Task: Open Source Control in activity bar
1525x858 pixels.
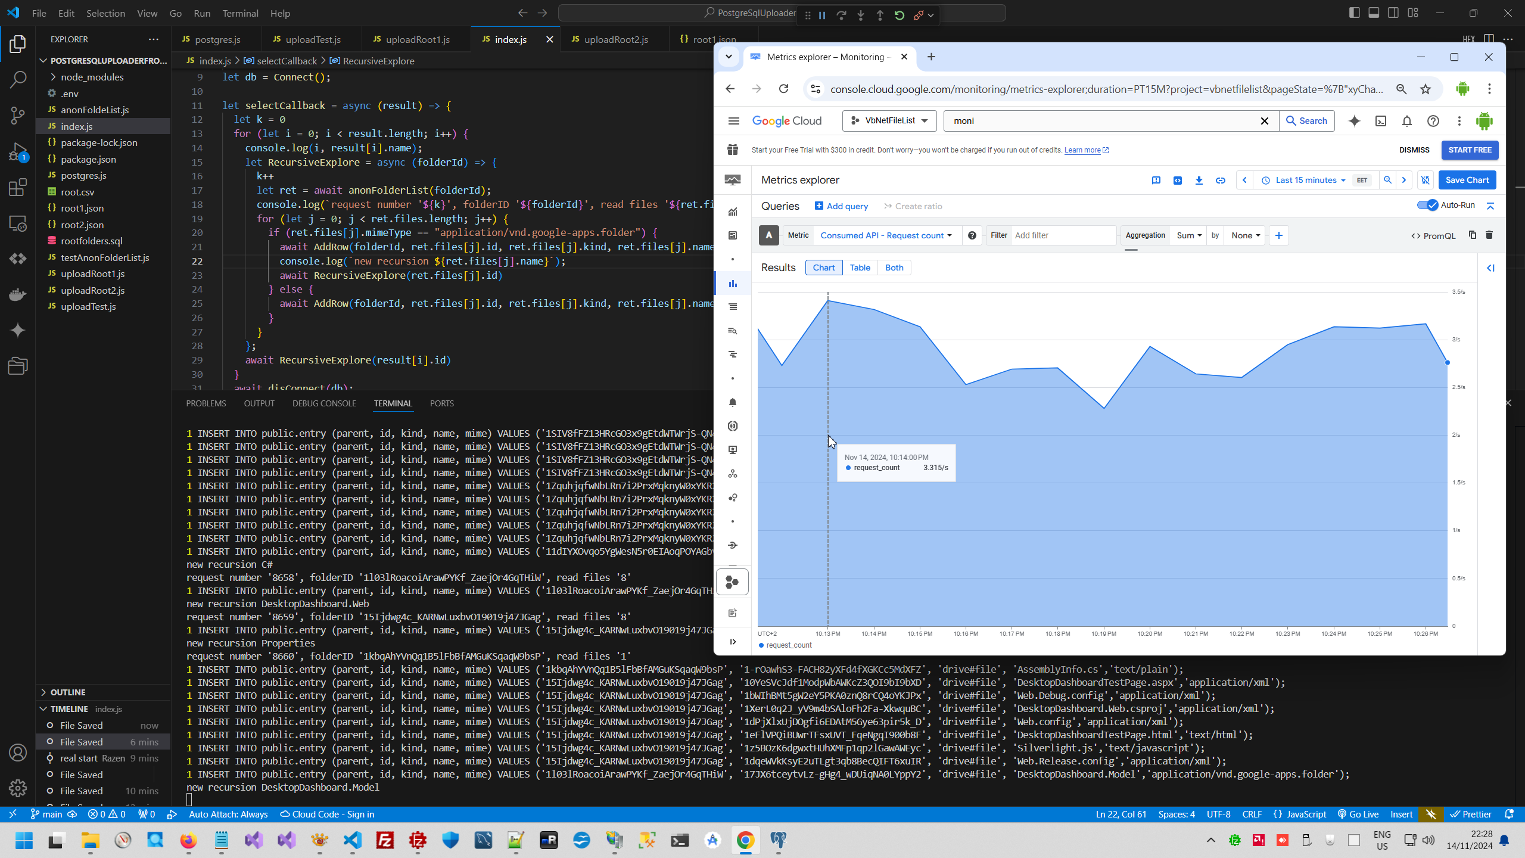Action: point(18,115)
